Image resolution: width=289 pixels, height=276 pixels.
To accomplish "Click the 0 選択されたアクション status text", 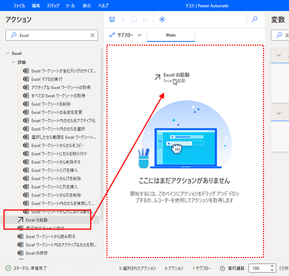I will pyautogui.click(x=138, y=268).
